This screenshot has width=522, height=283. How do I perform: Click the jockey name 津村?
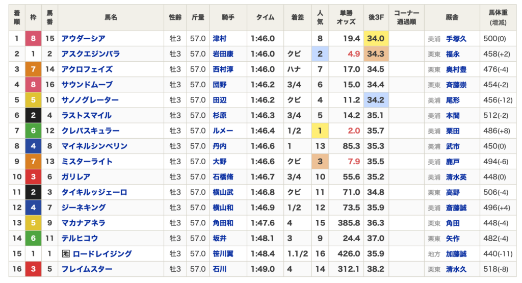[220, 39]
